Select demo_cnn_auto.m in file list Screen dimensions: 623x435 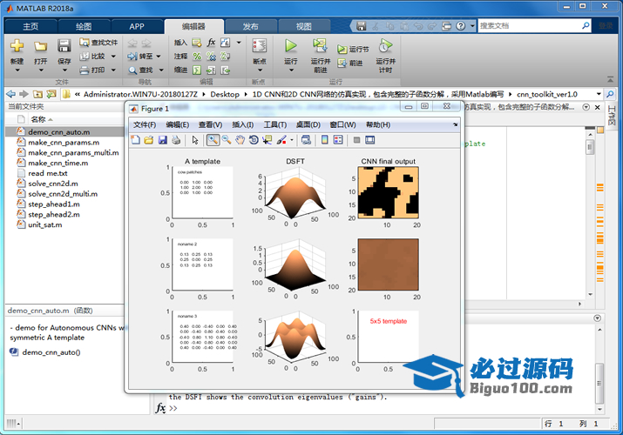tap(64, 132)
